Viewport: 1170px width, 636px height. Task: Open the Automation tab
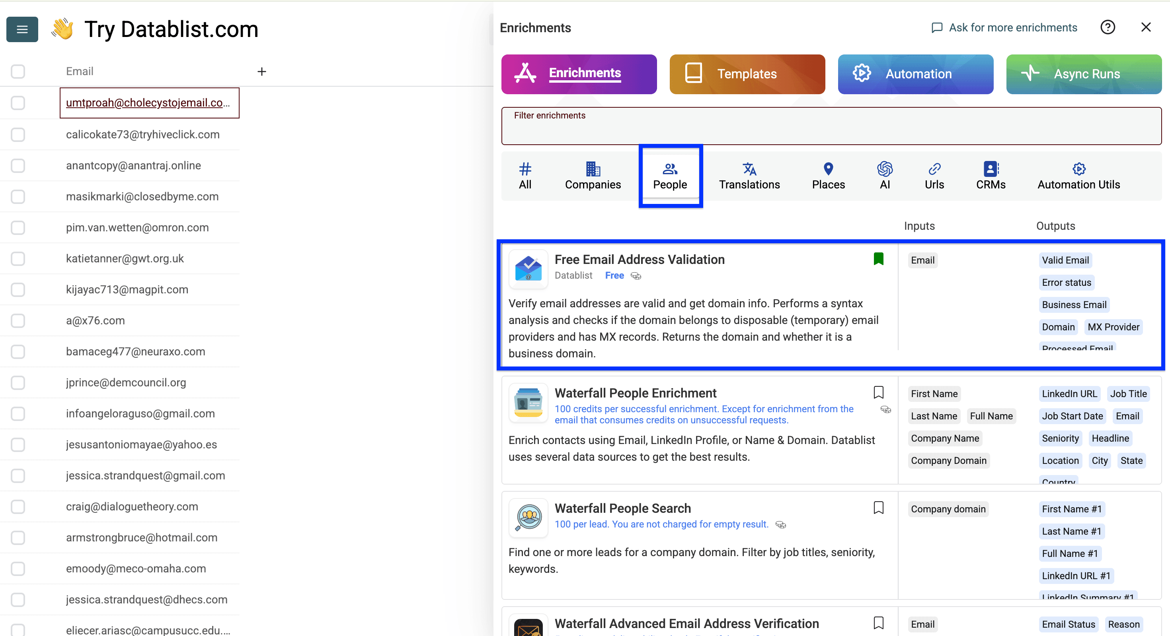[x=915, y=74]
